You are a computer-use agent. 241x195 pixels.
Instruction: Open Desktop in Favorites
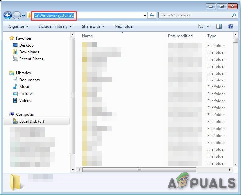pyautogui.click(x=26, y=45)
